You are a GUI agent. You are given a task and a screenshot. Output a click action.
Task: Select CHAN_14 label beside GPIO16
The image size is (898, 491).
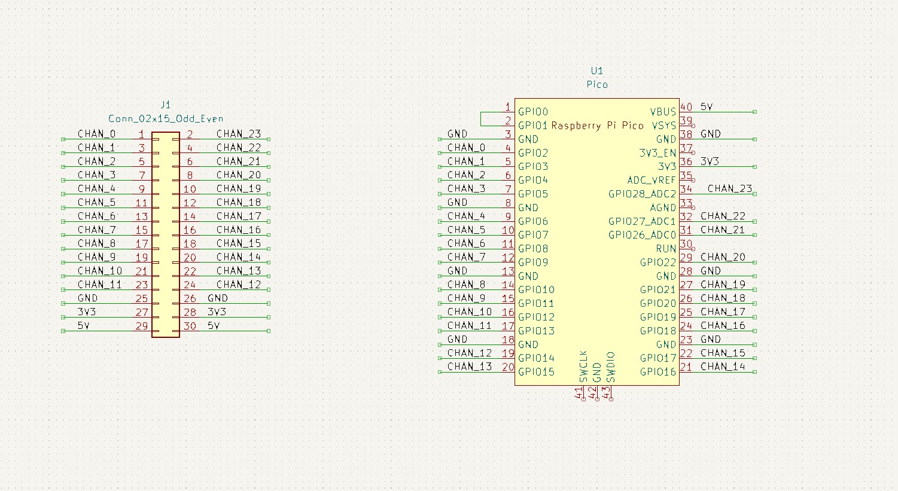click(723, 367)
